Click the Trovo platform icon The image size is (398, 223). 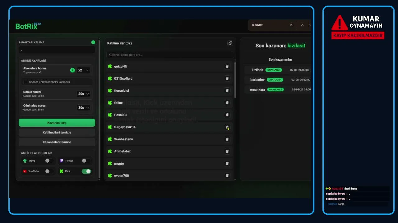coord(25,161)
